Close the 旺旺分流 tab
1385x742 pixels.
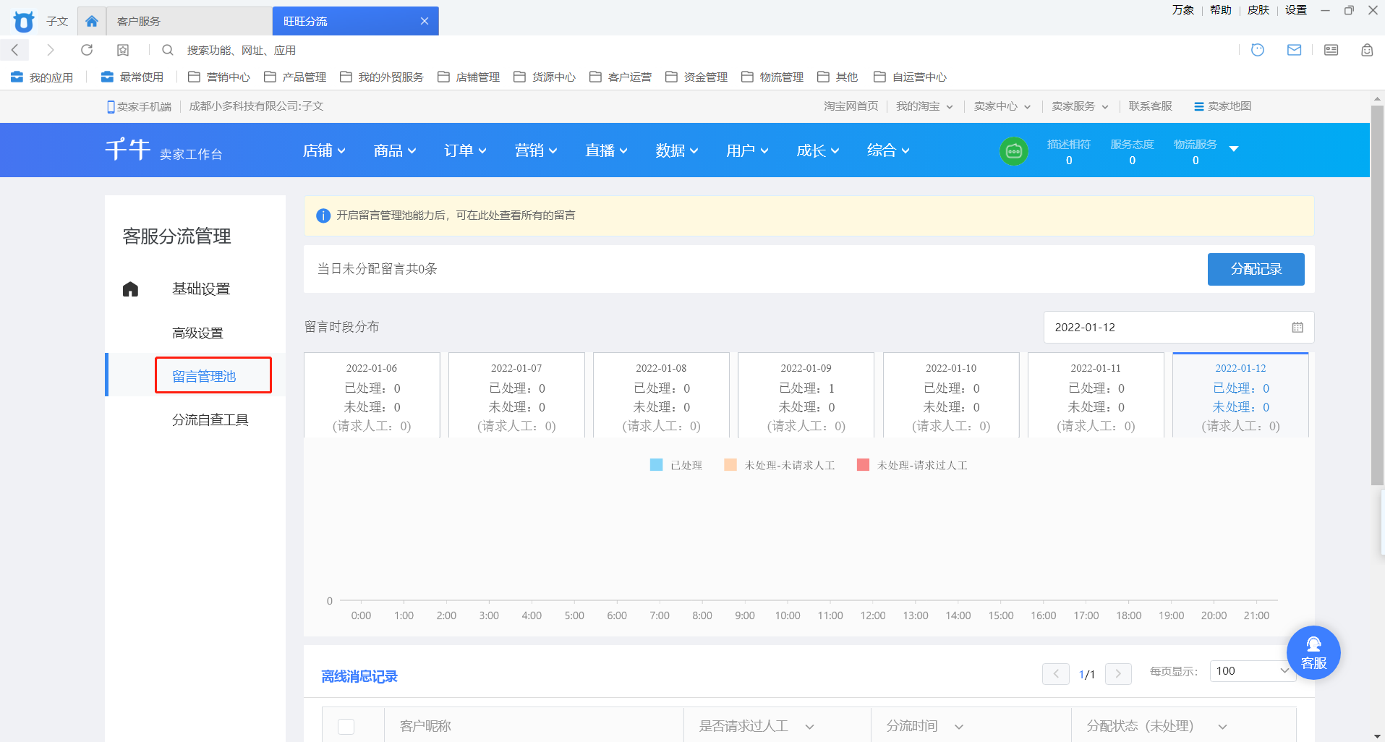click(425, 21)
